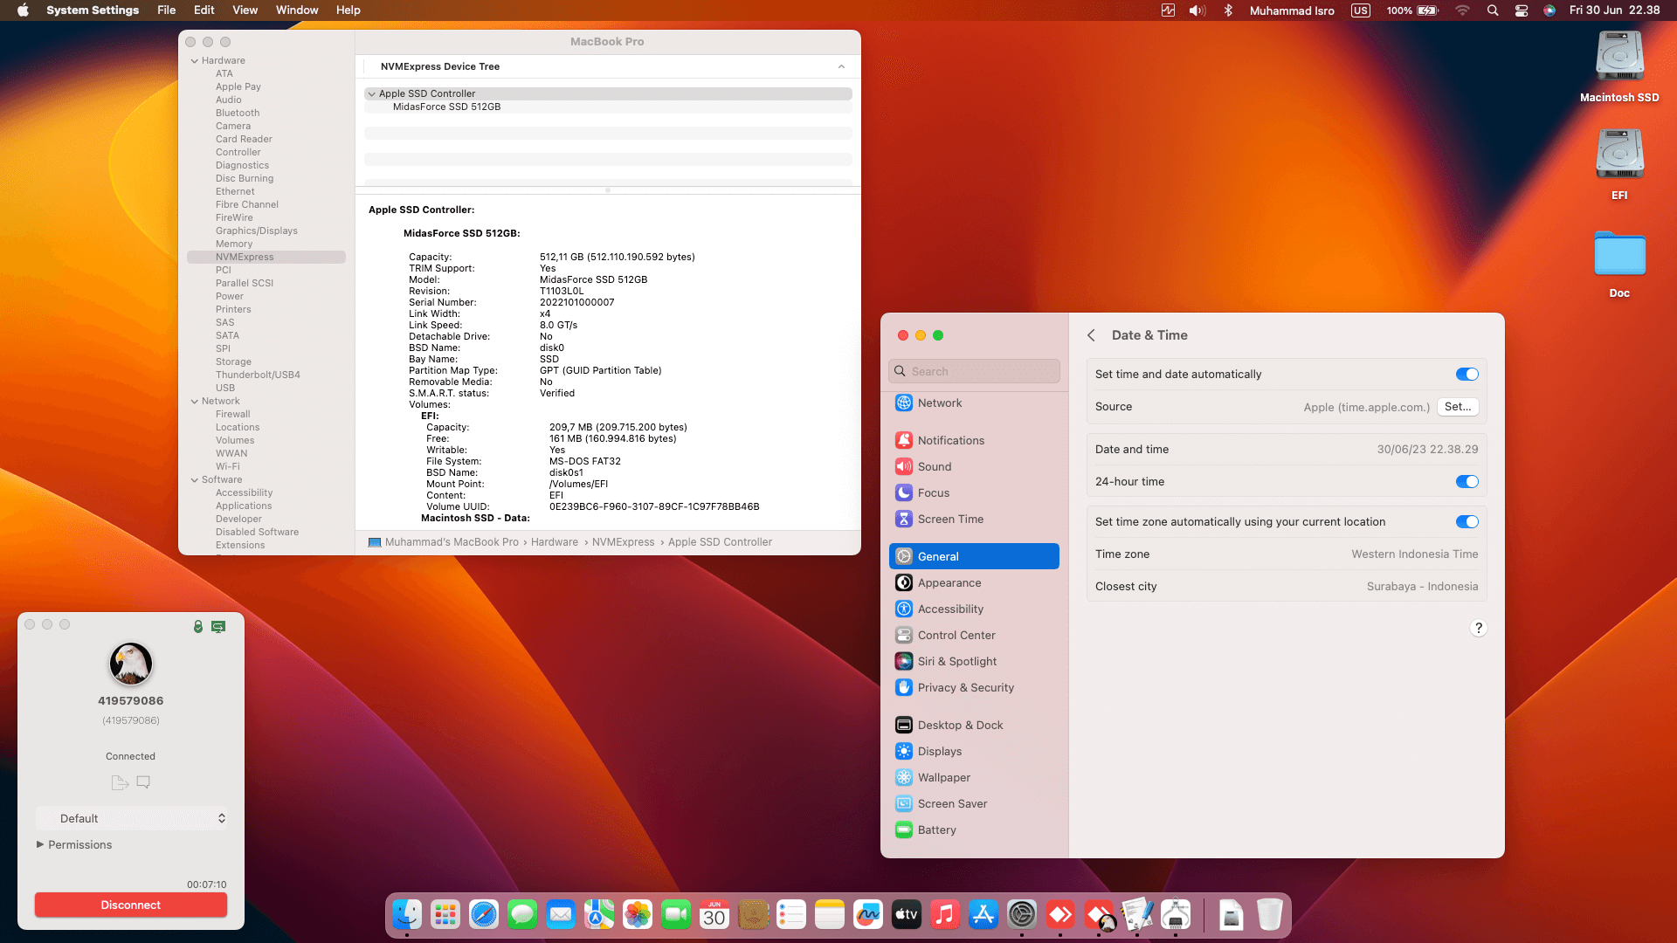Go back from Date & Time pane
This screenshot has width=1677, height=943.
point(1091,335)
